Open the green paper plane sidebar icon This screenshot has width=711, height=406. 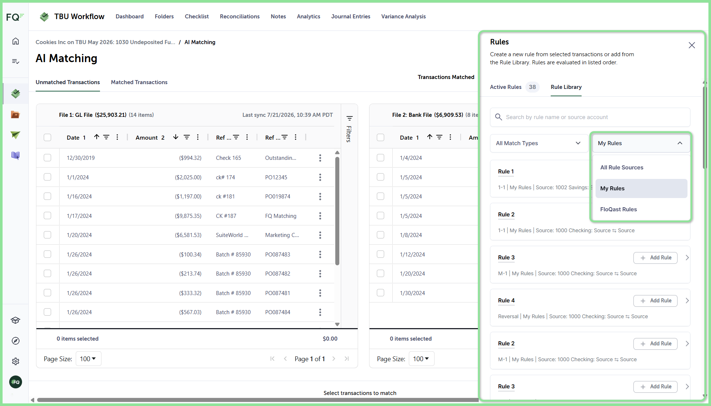click(x=15, y=135)
